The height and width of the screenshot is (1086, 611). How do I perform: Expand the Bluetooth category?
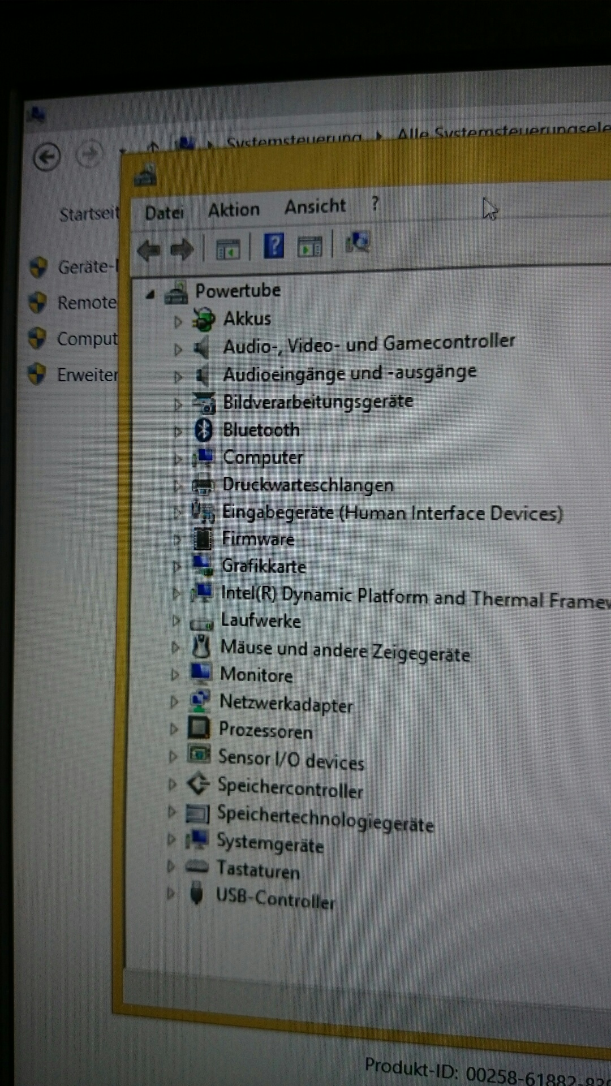click(x=178, y=432)
